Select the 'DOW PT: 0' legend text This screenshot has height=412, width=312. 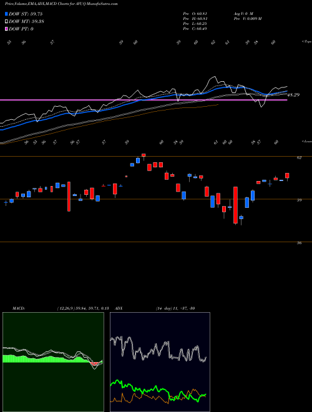point(21,29)
